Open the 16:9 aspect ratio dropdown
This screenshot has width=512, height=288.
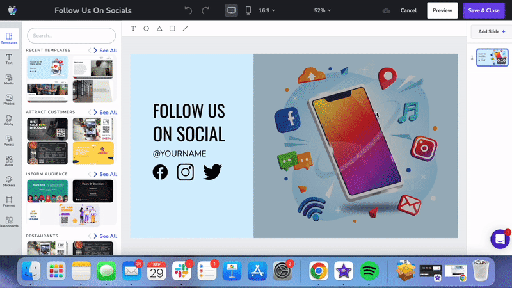click(267, 10)
